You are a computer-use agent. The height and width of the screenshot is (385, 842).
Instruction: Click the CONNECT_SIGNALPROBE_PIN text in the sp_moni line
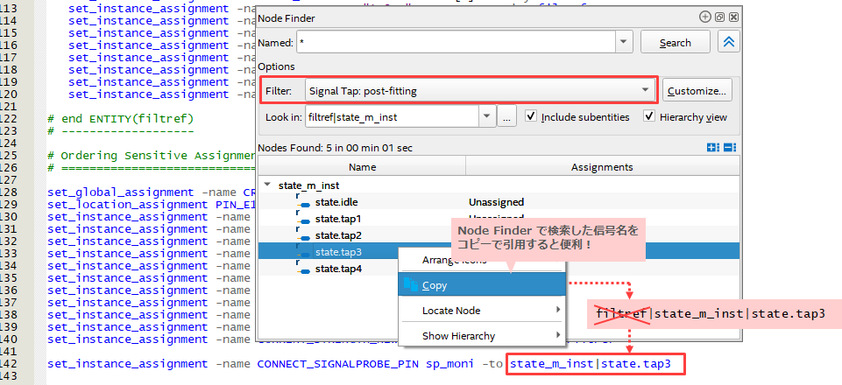[x=339, y=364]
